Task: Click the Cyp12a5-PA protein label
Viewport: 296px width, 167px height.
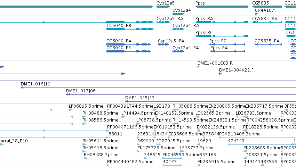Action: click(x=171, y=41)
